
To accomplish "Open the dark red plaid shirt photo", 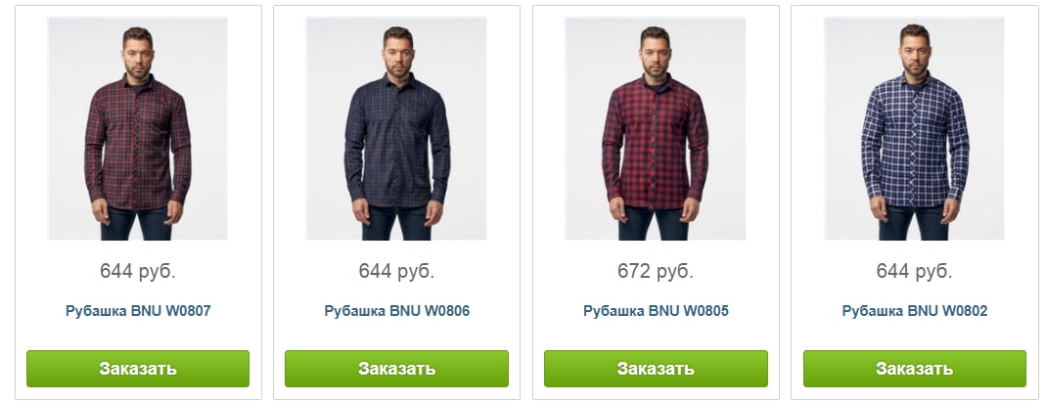I will point(137,128).
